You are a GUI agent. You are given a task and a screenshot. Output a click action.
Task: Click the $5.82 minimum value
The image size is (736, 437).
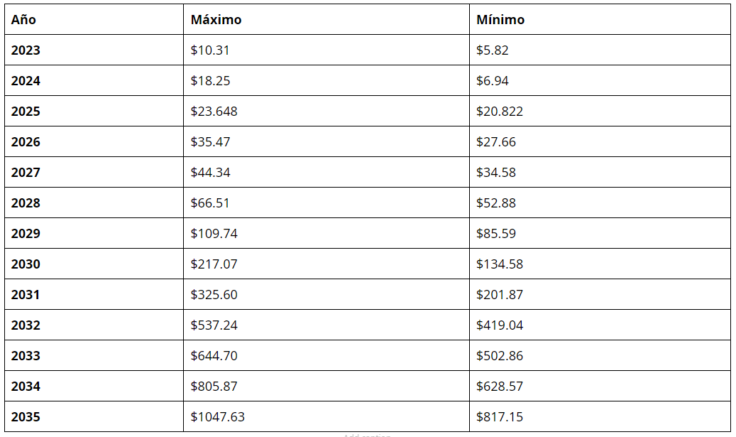click(492, 50)
